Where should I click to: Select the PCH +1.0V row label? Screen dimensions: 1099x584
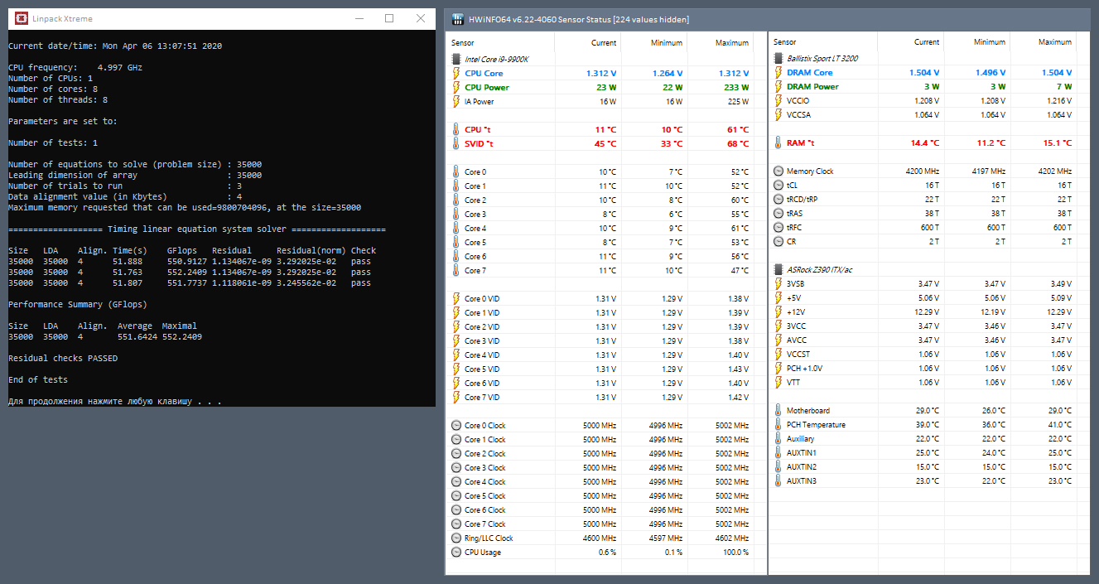coord(805,368)
